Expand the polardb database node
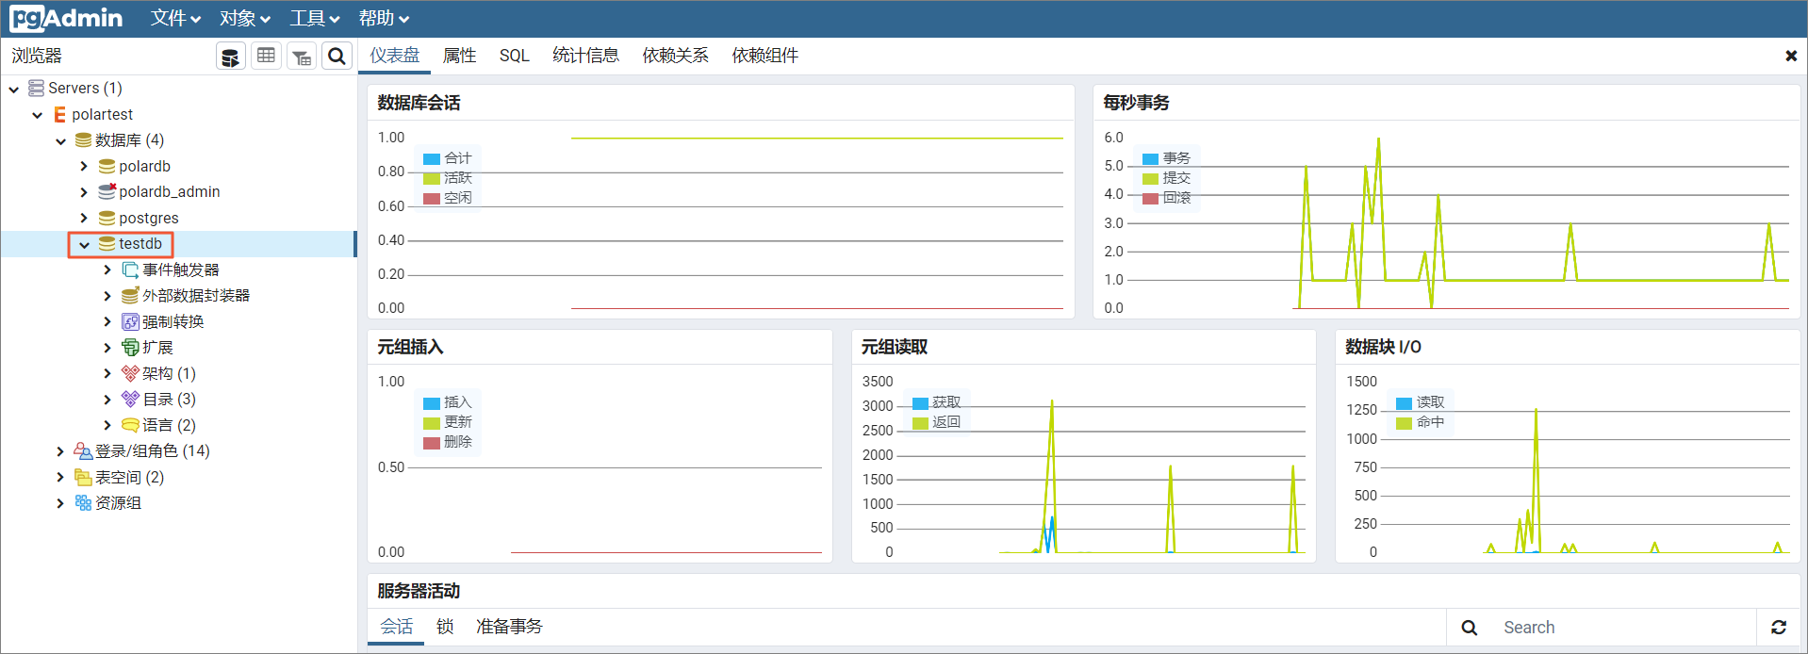 coord(84,166)
